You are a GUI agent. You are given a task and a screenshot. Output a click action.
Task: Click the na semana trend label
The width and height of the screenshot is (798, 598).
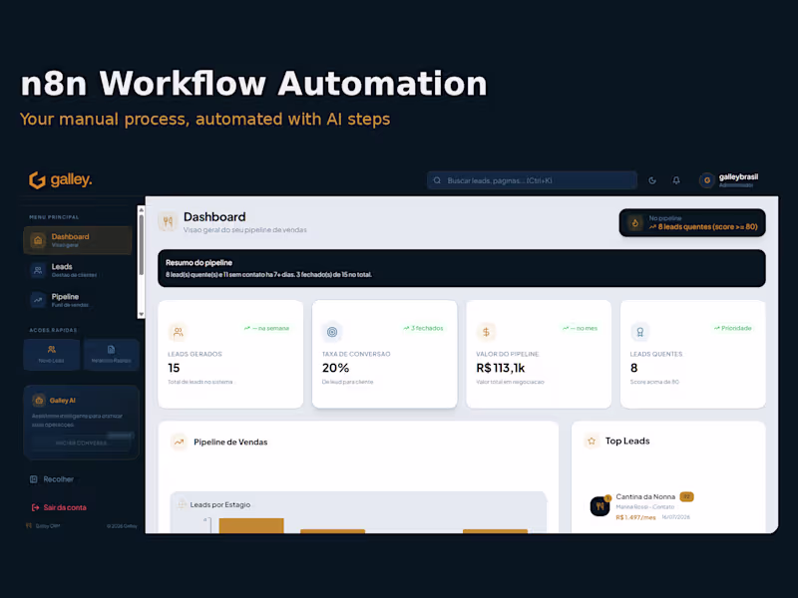(x=266, y=328)
